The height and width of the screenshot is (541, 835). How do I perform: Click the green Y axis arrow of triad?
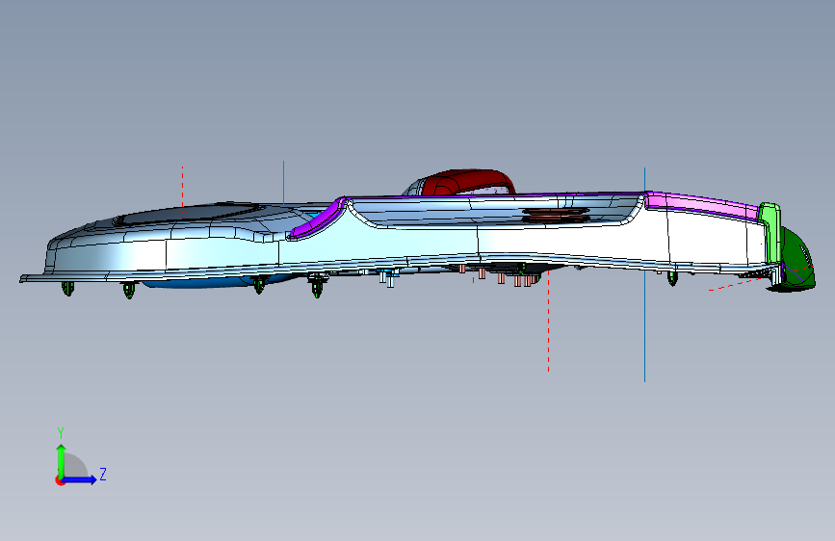point(62,460)
